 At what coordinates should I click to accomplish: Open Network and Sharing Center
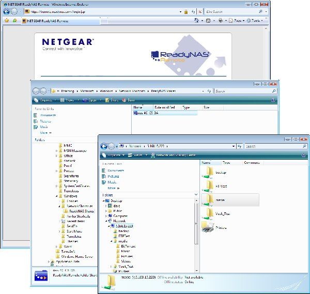(174, 155)
